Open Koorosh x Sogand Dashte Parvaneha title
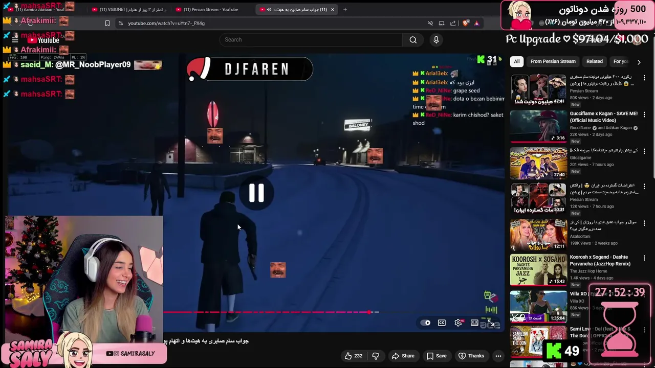Image resolution: width=655 pixels, height=368 pixels. tap(600, 261)
